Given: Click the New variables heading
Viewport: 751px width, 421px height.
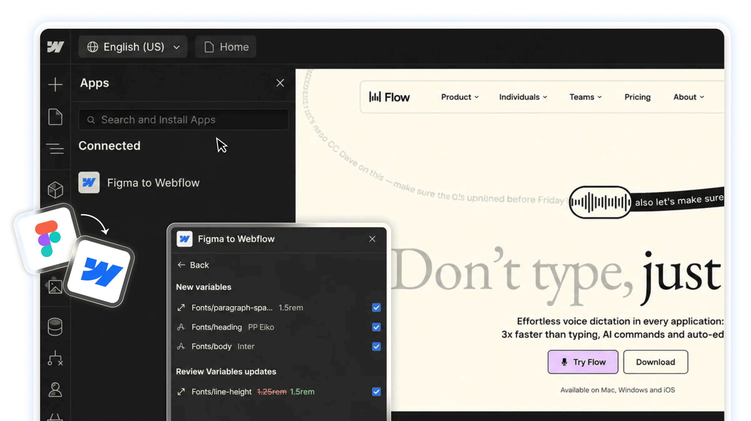Looking at the screenshot, I should click(204, 287).
